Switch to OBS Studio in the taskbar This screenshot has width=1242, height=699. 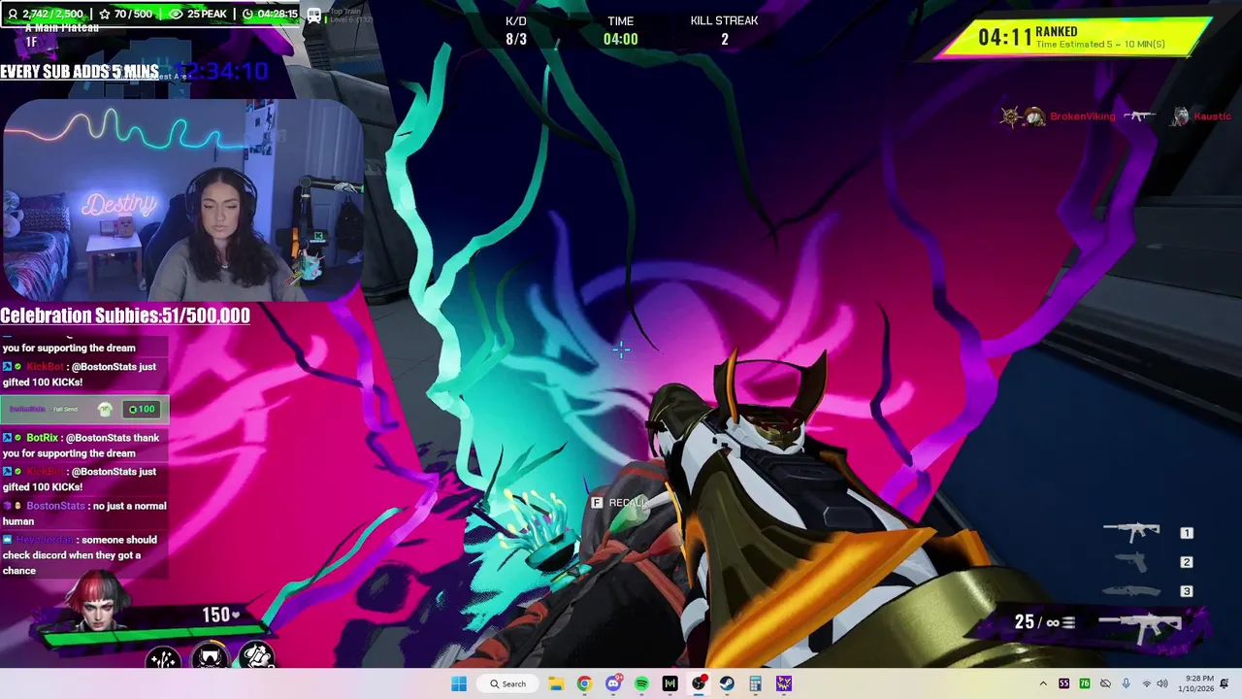pos(699,683)
